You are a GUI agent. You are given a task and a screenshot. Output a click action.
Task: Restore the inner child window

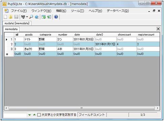click(154, 11)
